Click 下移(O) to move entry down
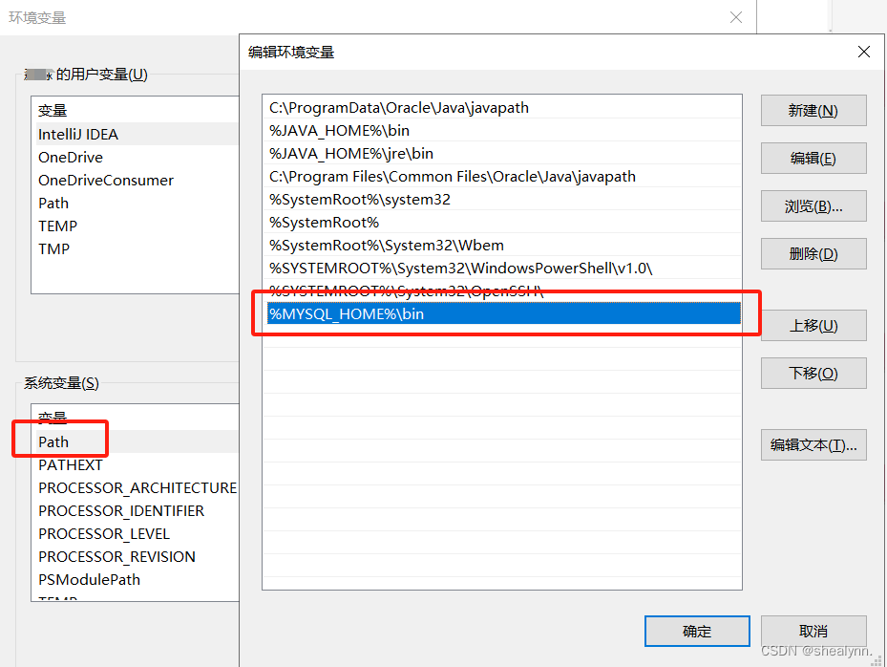Viewport: 887px width, 667px height. click(x=813, y=373)
